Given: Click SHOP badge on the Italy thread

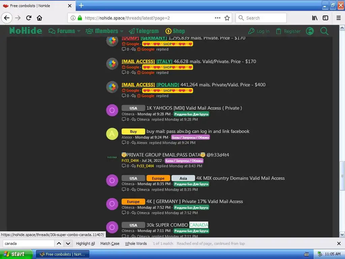Looking at the screenshot, I should click(x=167, y=67).
